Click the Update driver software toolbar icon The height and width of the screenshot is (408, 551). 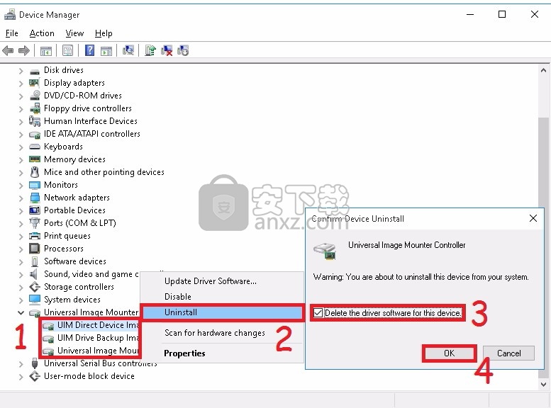coord(150,50)
